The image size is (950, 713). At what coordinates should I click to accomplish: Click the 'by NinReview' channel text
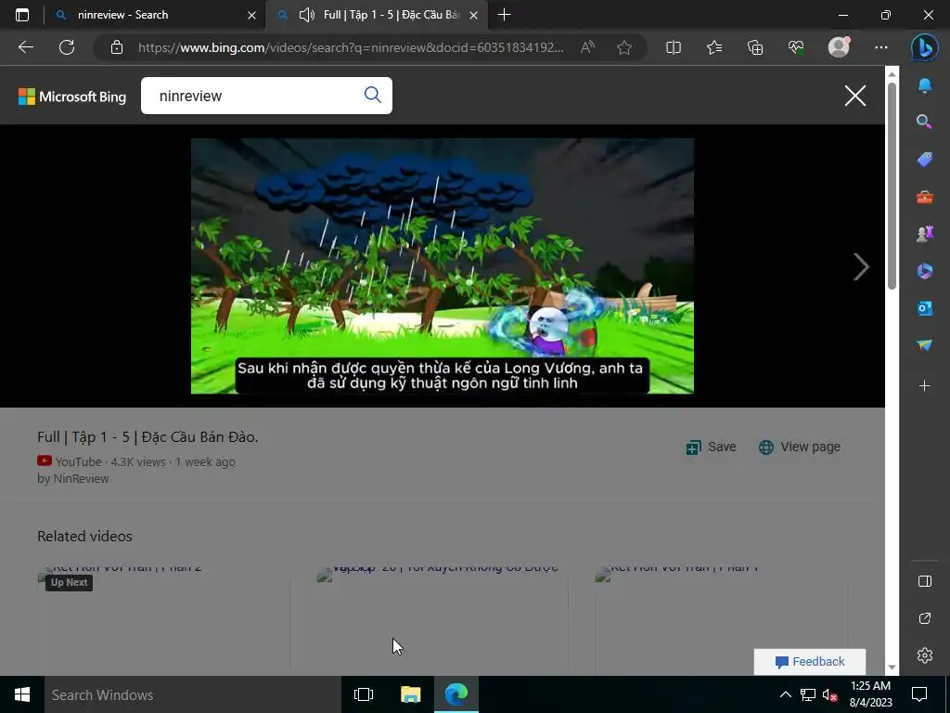72,478
